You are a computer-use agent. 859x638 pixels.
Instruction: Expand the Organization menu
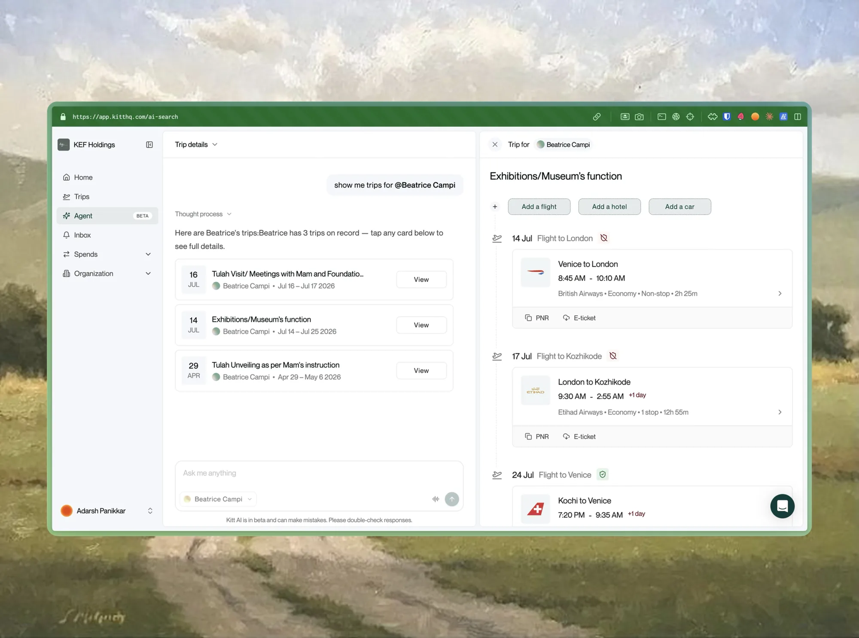107,273
